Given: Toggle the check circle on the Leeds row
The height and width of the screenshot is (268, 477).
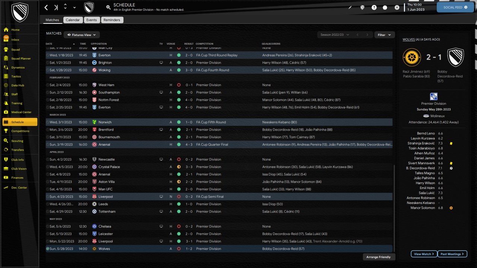Looking at the screenshot, I should click(48, 204).
